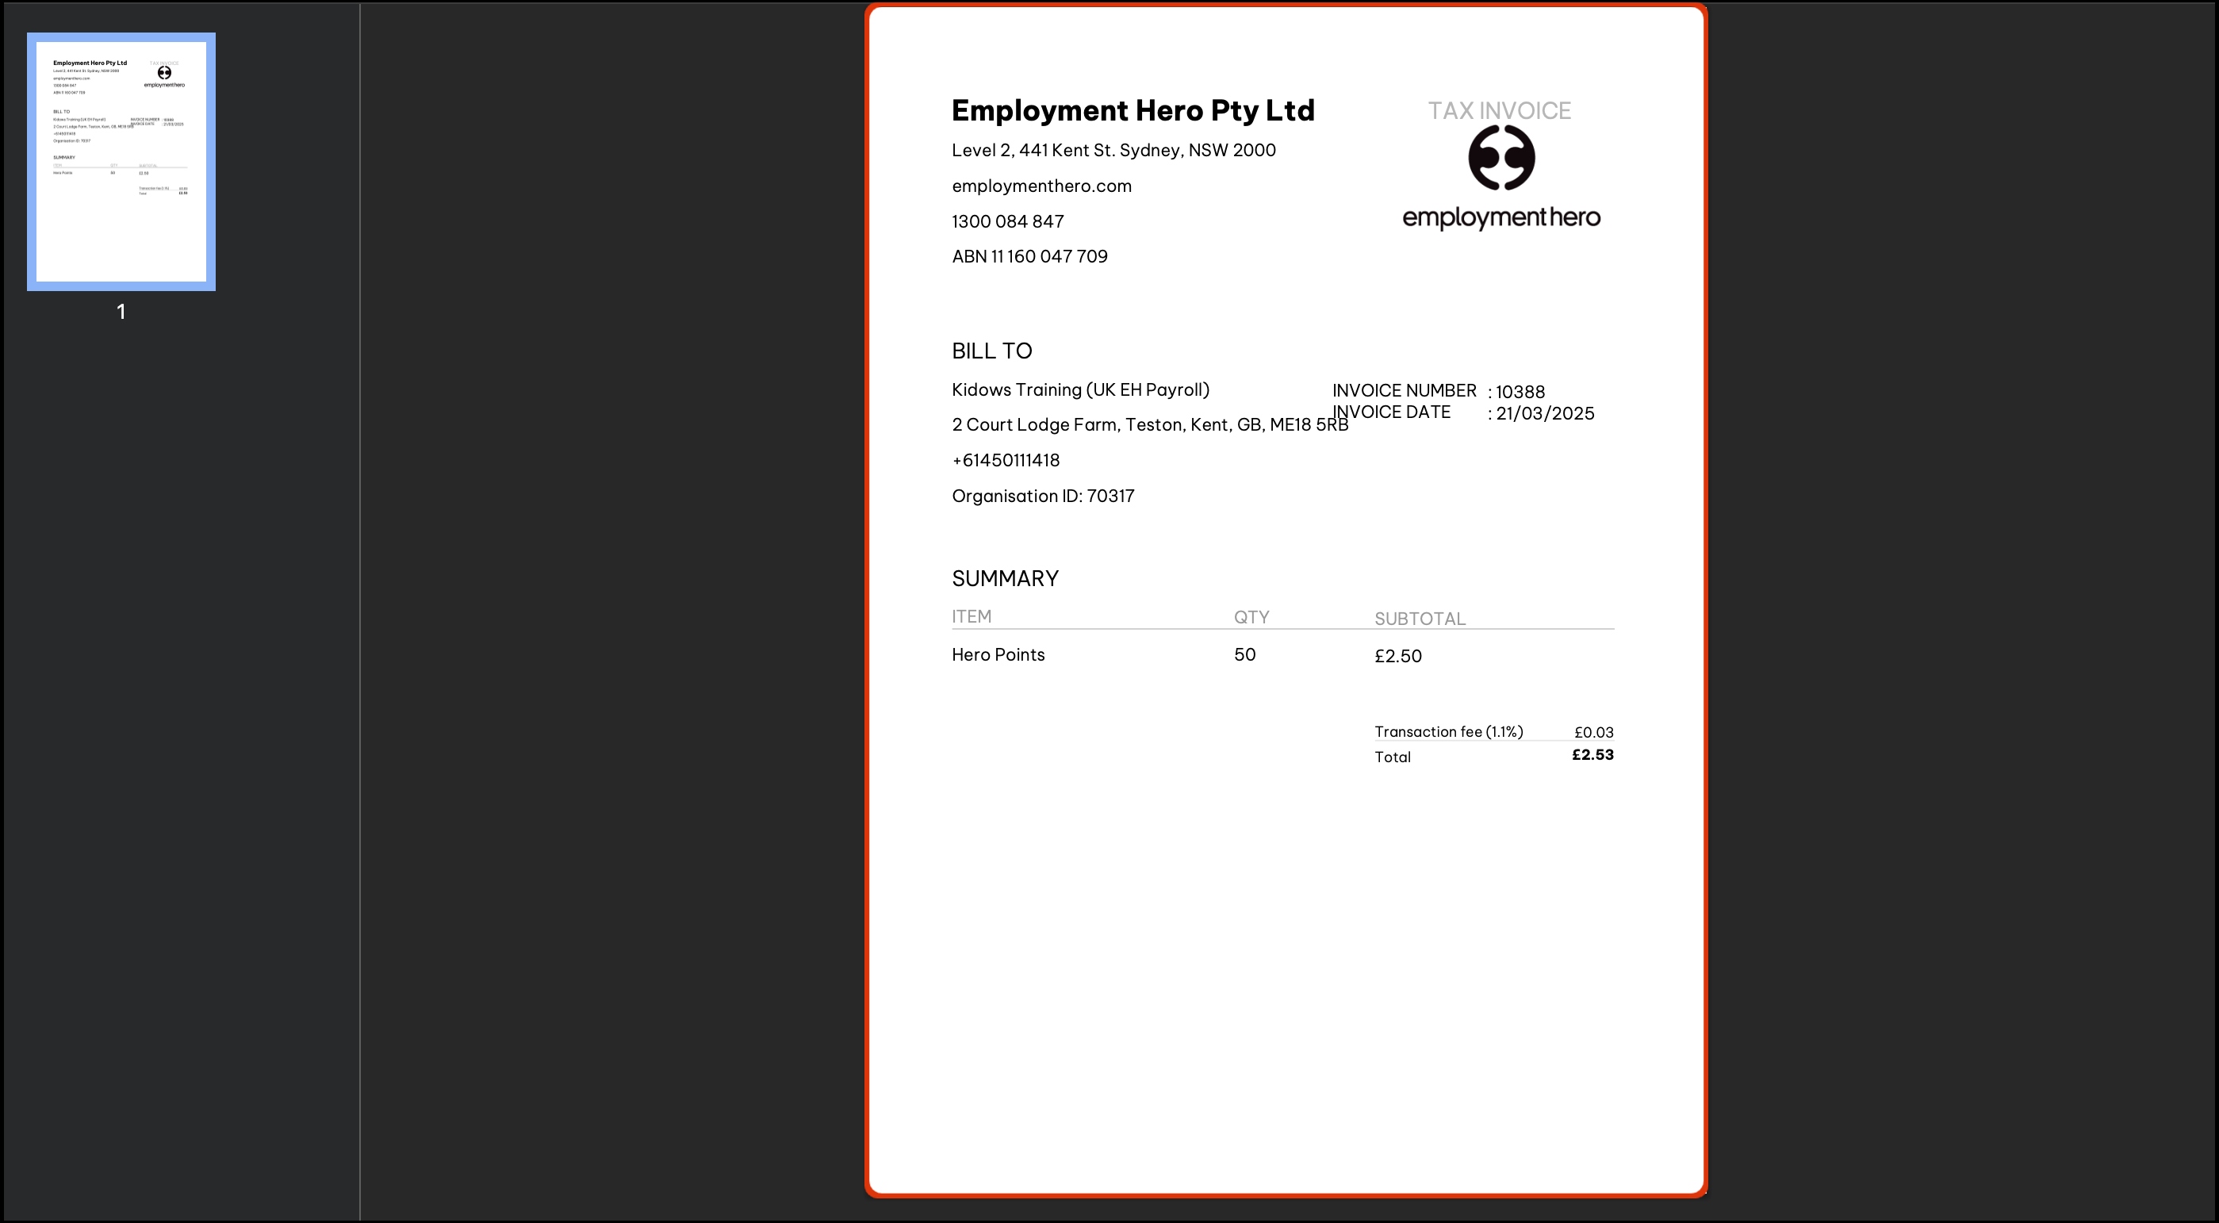Click the QTY value 50
This screenshot has height=1223, width=2219.
click(1244, 654)
